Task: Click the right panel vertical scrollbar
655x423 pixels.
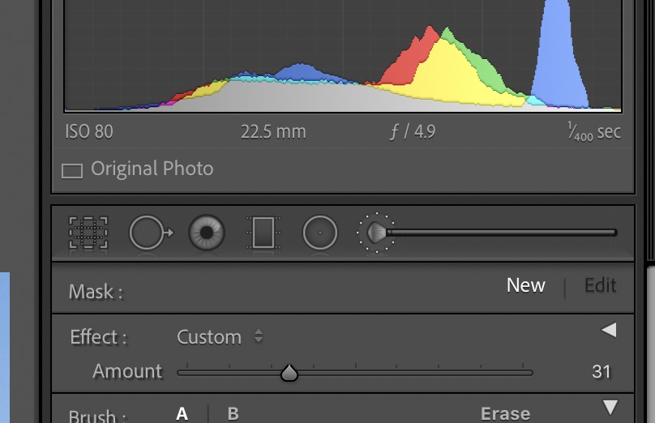Action: click(651, 340)
